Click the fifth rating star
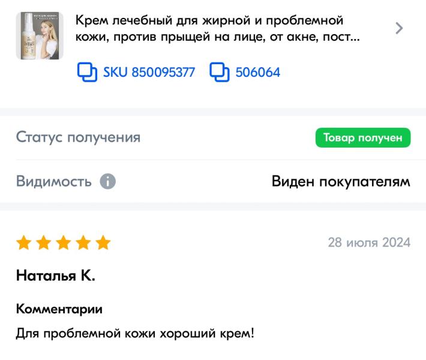The image size is (426, 360). point(103,243)
